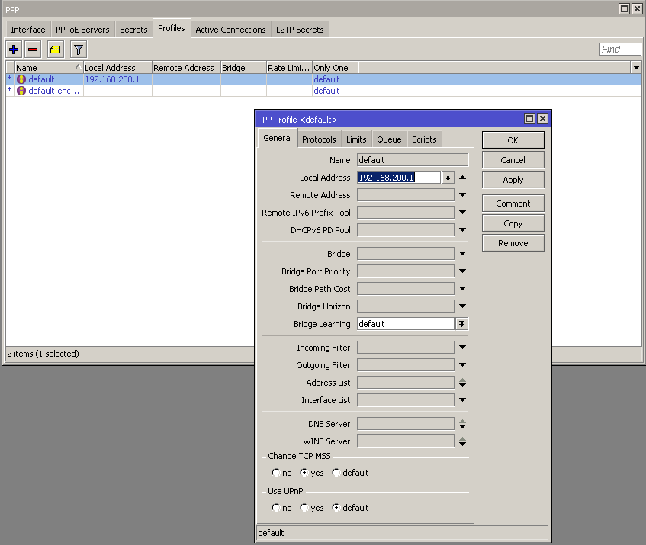Remove a profile using the red minus icon
The height and width of the screenshot is (545, 646).
(33, 49)
